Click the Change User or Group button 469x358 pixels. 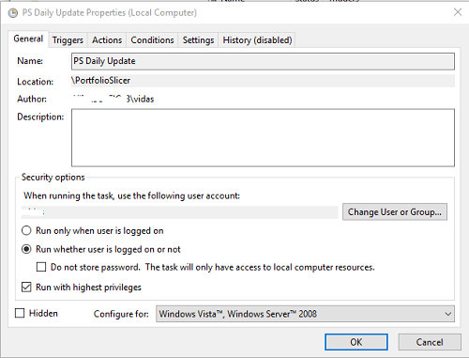[x=395, y=212]
